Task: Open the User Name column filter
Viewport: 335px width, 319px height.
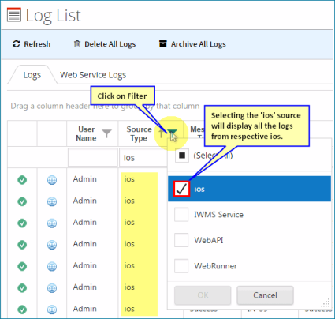Action: tap(106, 133)
